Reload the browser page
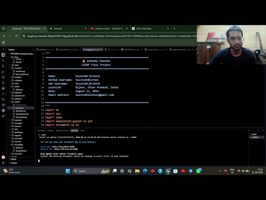This screenshot has height=200, width=266. tap(16, 36)
